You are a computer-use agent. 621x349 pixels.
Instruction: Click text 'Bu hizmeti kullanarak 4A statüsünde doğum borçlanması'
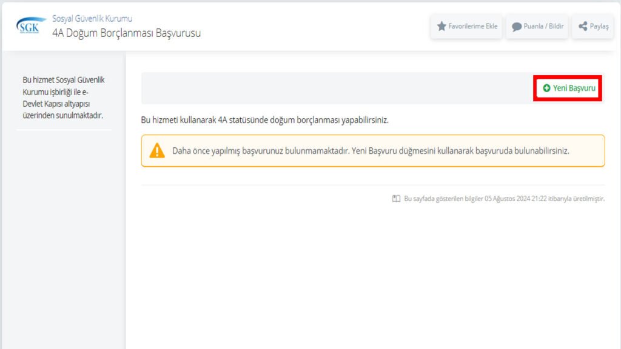click(240, 120)
